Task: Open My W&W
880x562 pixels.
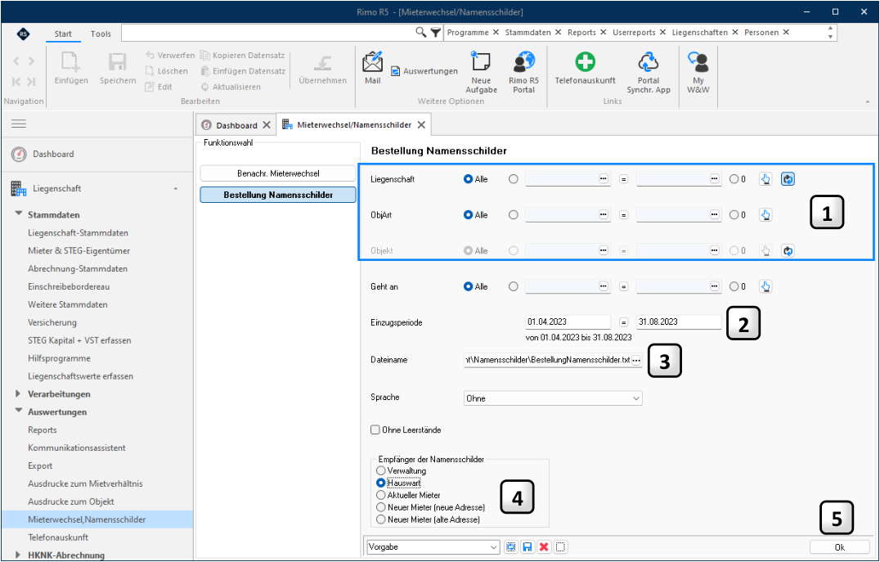Action: 698,72
